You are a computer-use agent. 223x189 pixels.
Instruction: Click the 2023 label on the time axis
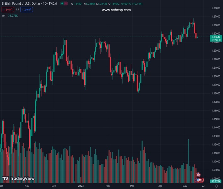click(81, 186)
